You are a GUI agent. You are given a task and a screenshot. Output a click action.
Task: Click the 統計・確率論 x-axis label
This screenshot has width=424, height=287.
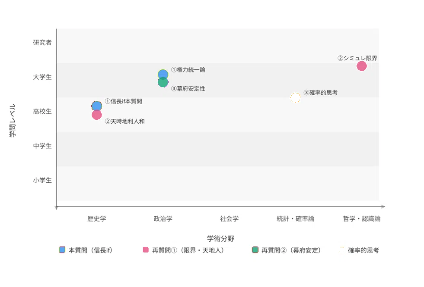pos(295,218)
